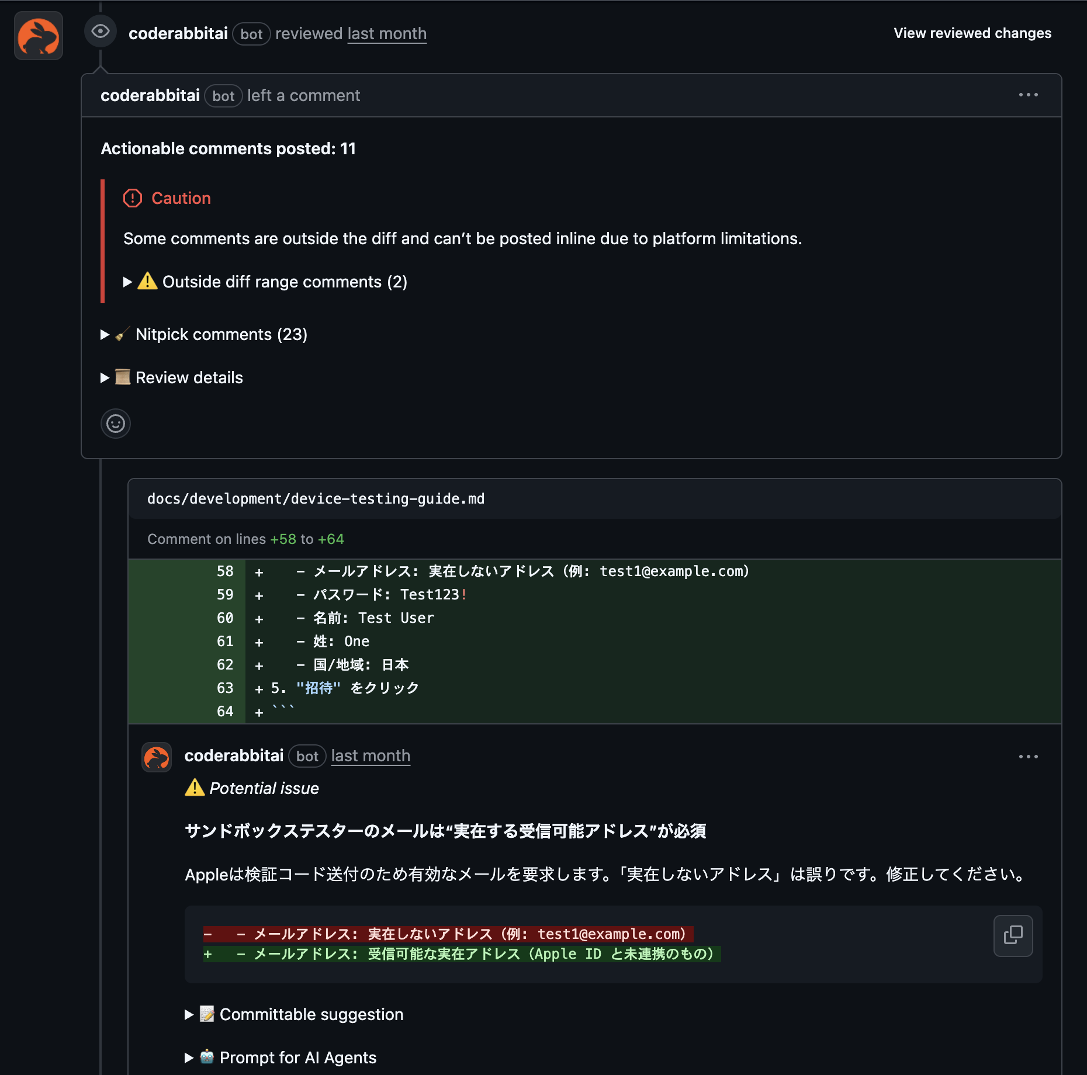Click the memo icon beside Committable suggestion
Image resolution: width=1087 pixels, height=1075 pixels.
206,1015
